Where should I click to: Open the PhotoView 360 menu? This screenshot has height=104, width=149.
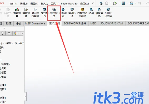pyautogui.click(x=69, y=4)
